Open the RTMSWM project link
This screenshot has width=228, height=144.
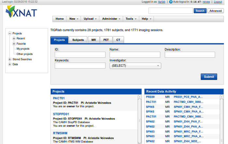click(60, 133)
